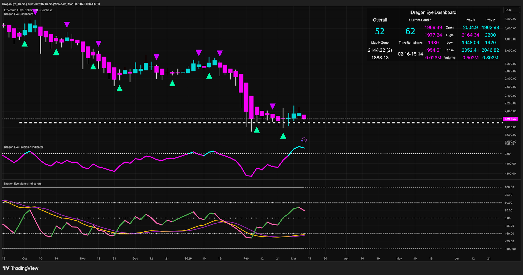The height and width of the screenshot is (275, 523).
Task: Click the current high value 1977.24
Action: [433, 35]
